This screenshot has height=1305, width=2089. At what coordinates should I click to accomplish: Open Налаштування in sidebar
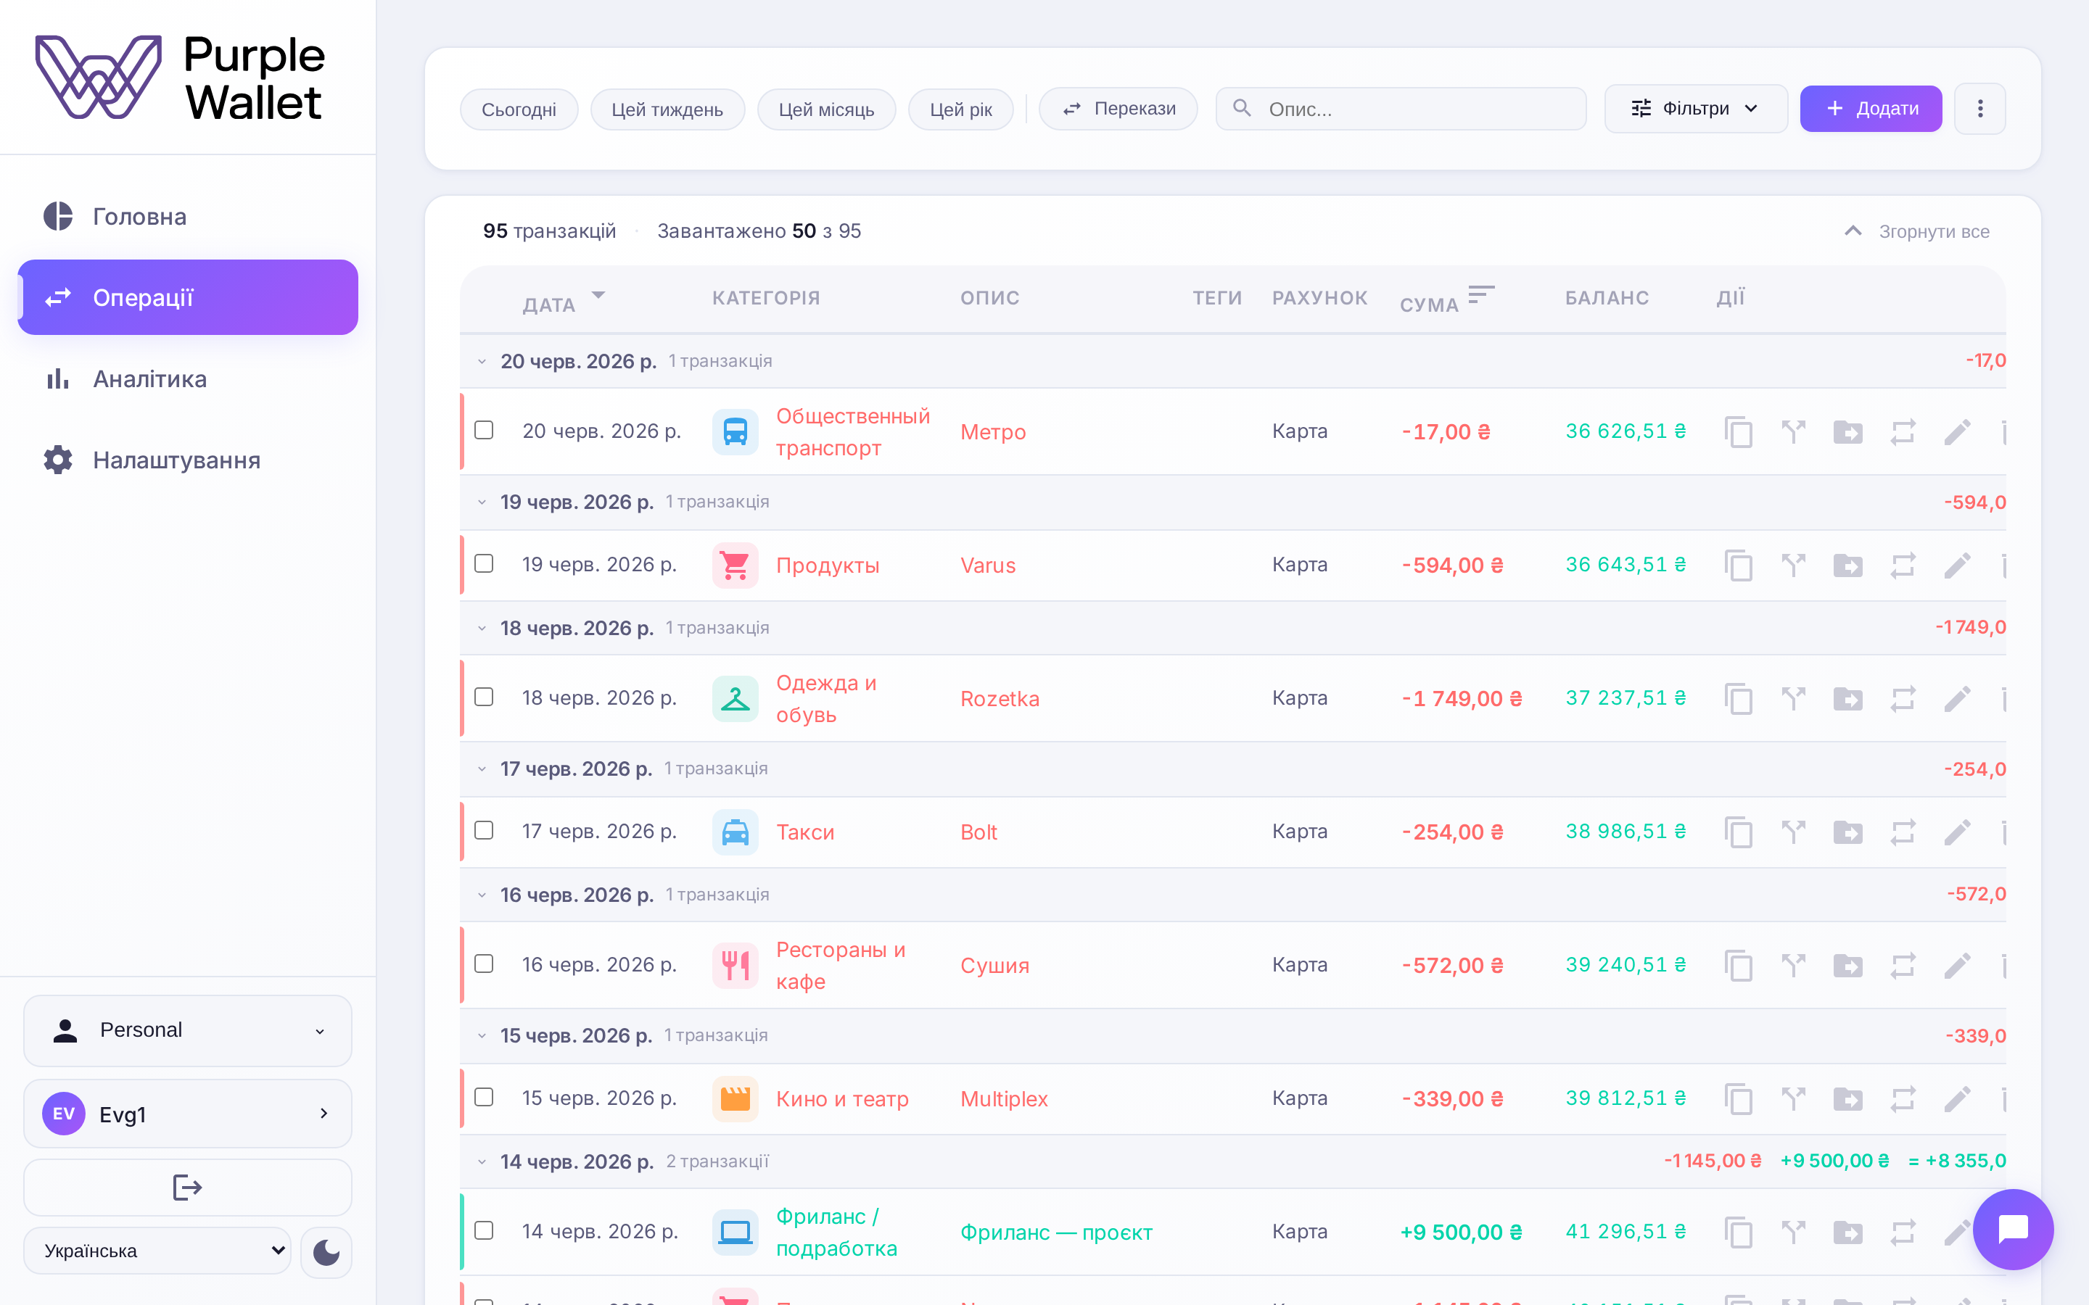tap(187, 460)
